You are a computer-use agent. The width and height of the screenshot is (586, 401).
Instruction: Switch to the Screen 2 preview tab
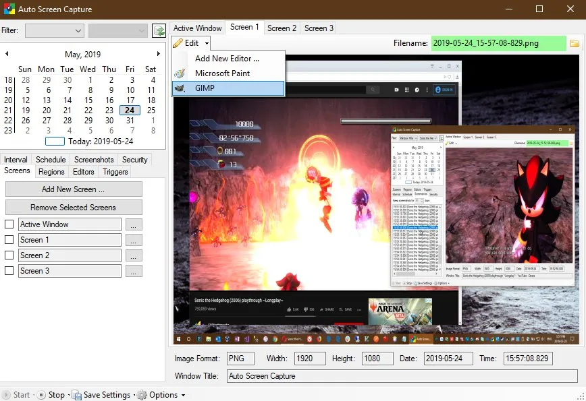pos(282,28)
